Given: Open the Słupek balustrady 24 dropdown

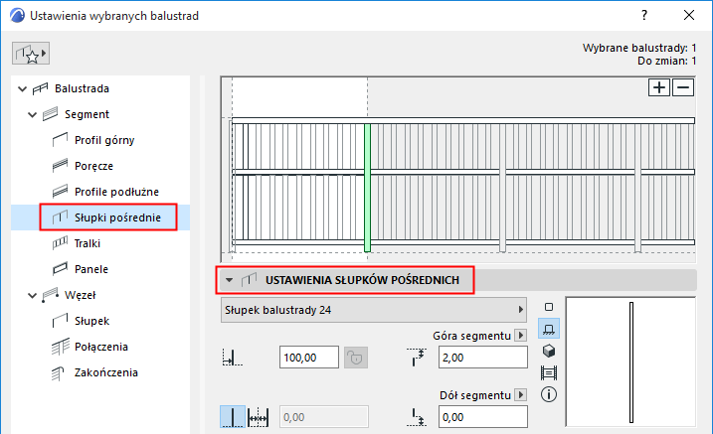Looking at the screenshot, I should coord(374,310).
